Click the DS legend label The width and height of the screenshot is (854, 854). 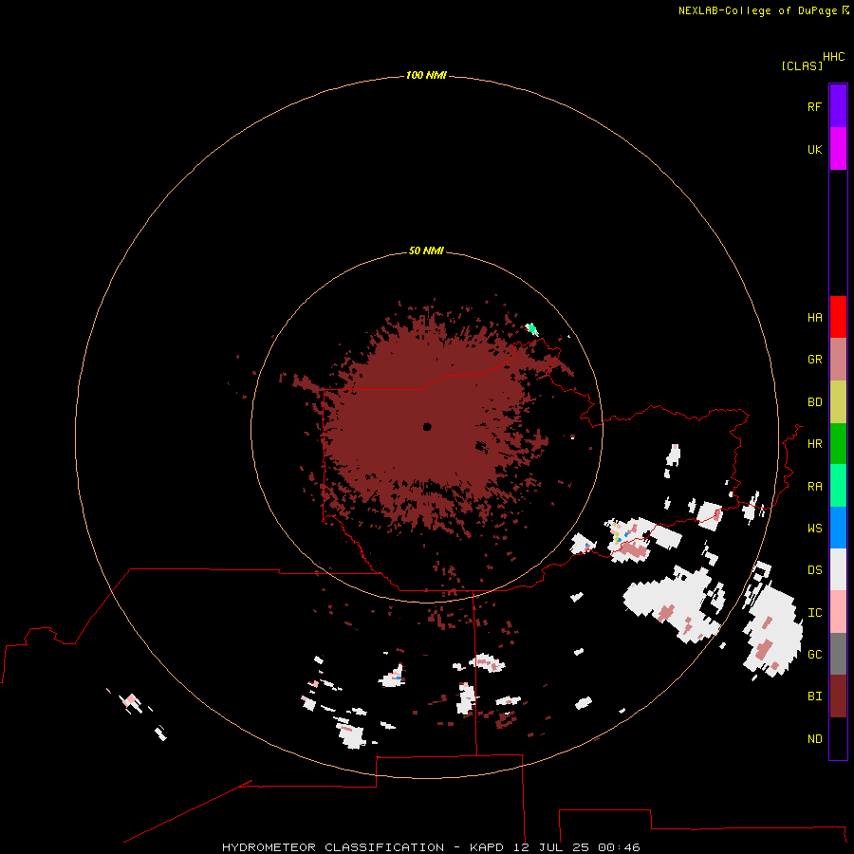814,570
